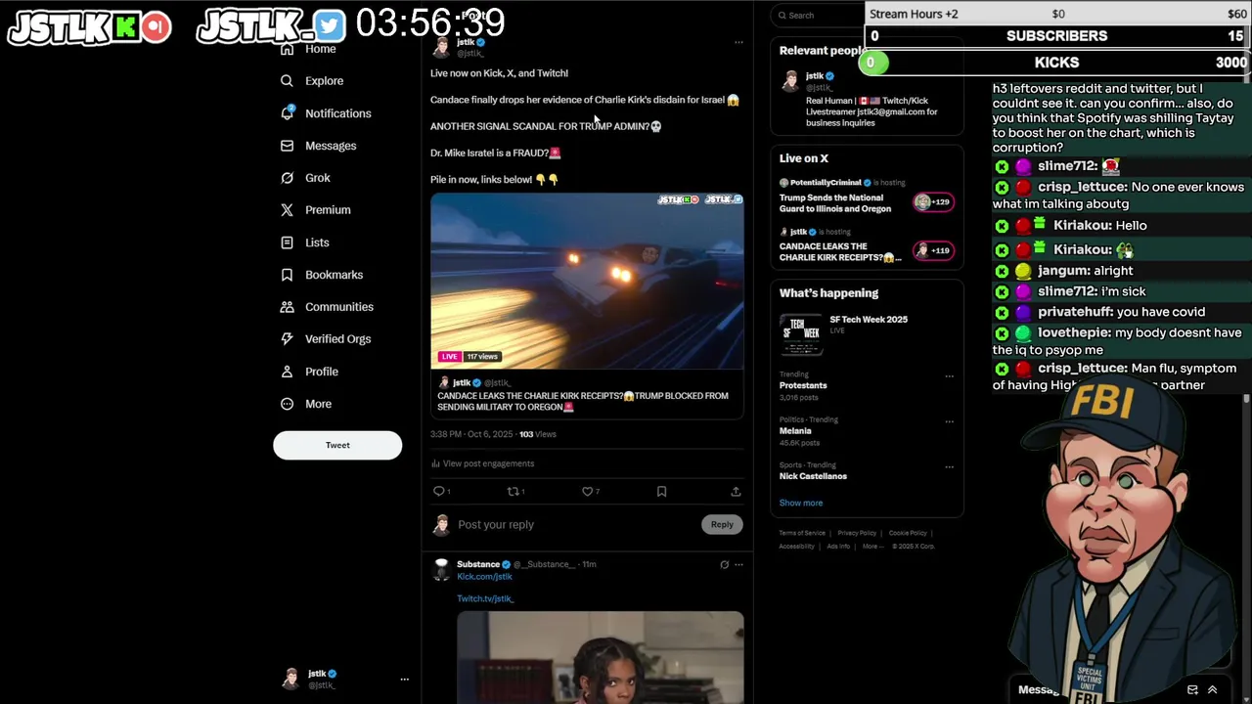This screenshot has height=704, width=1252.
Task: Click the repost icon under post
Action: (x=513, y=492)
